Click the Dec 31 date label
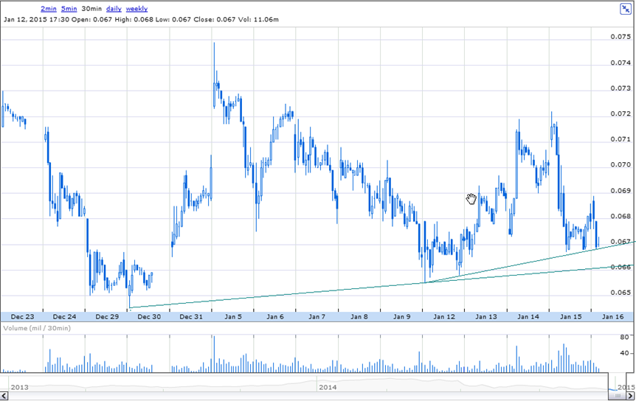The image size is (636, 401). pos(191,317)
